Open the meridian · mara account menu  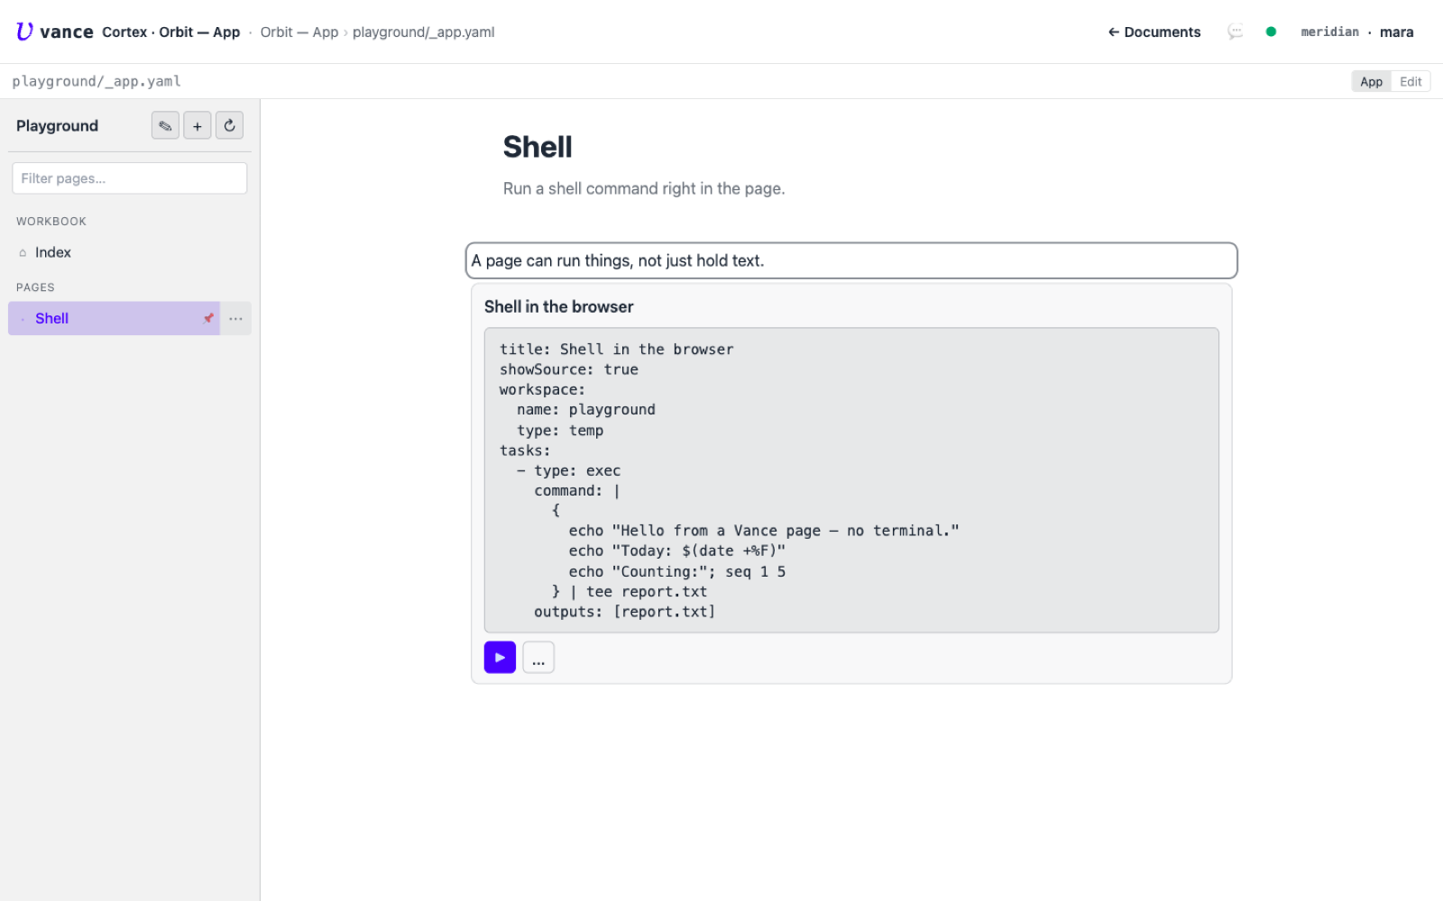[1356, 32]
